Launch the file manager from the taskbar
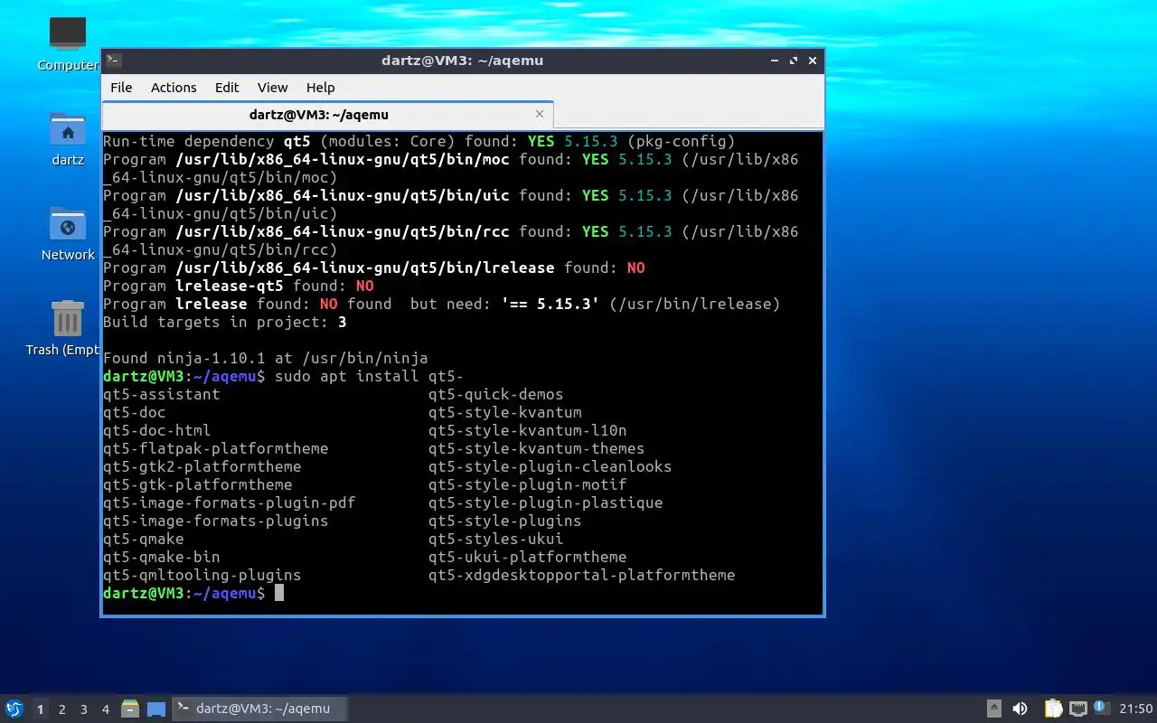The height and width of the screenshot is (723, 1157). click(x=130, y=709)
